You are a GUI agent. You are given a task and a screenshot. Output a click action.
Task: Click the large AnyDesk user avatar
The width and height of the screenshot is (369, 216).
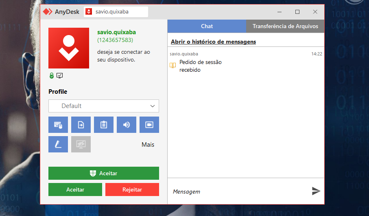tap(68, 48)
